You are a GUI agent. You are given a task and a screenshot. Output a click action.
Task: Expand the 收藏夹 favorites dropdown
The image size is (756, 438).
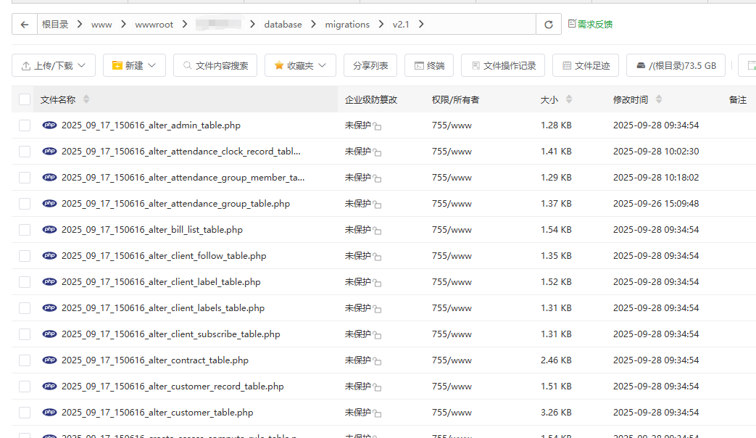300,65
